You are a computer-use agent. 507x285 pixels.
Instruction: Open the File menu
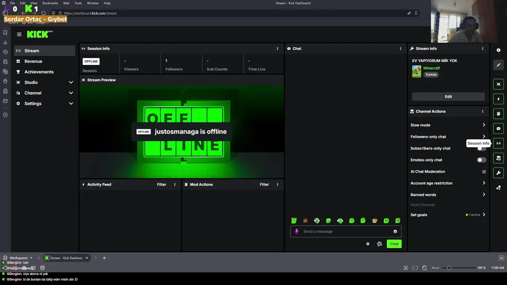(12, 3)
